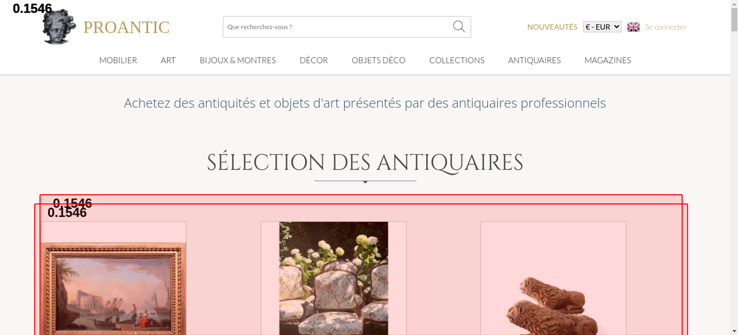Open the floral armchairs thumbnail
738x335 pixels.
(334, 278)
